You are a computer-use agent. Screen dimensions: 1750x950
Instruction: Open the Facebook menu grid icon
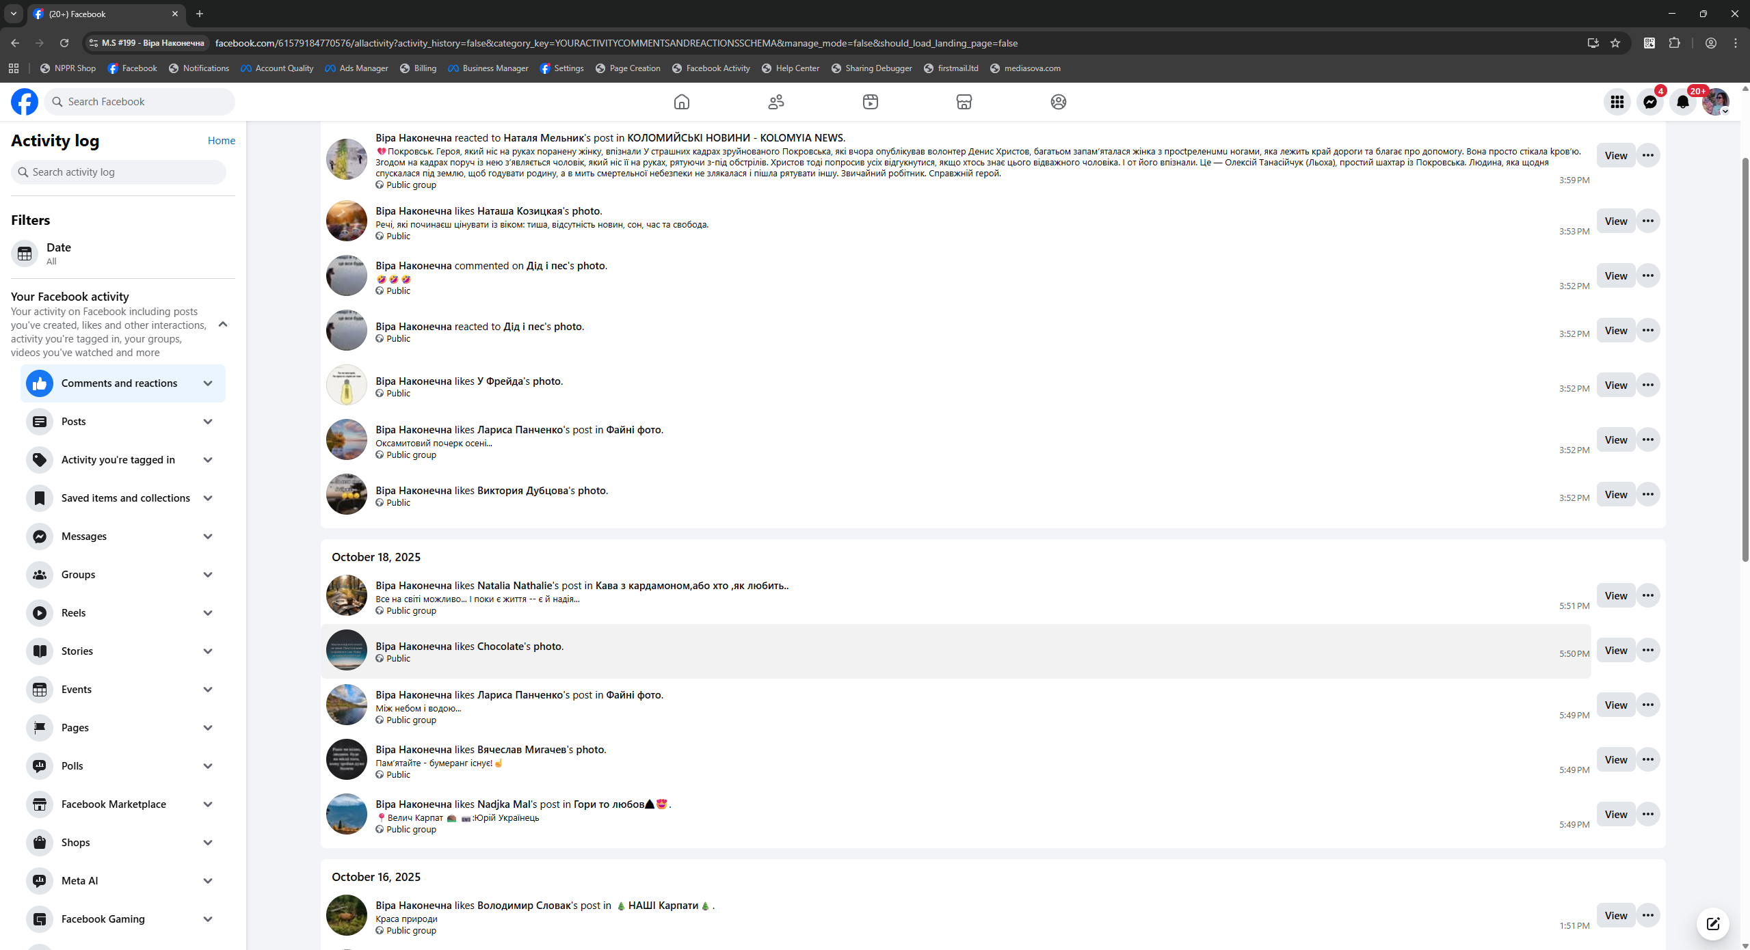(x=1617, y=102)
